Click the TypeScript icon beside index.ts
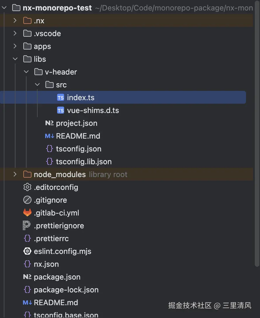This screenshot has height=318, width=260. pyautogui.click(x=61, y=98)
